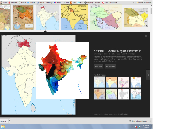Expand the hidden bookmarks overflow chevron

pos(134,2)
